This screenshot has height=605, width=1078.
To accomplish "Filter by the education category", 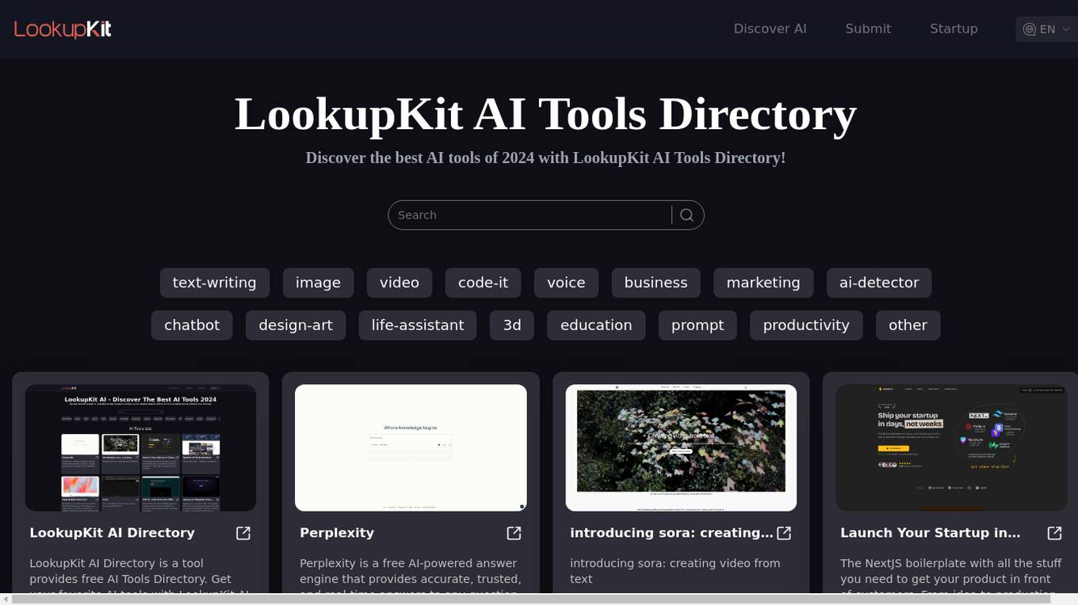I will [596, 325].
